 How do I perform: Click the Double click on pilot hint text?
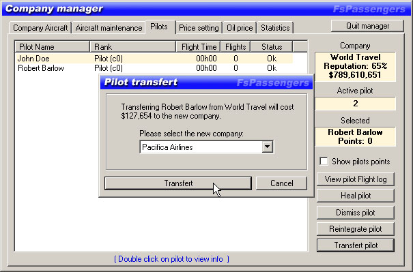[x=171, y=259]
